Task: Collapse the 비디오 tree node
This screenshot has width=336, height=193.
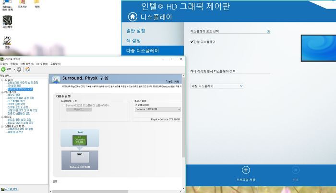Action: [2, 117]
